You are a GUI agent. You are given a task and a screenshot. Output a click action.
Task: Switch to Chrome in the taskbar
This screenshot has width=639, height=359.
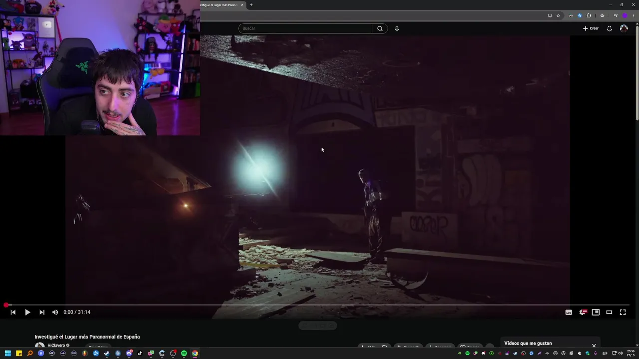(x=195, y=353)
